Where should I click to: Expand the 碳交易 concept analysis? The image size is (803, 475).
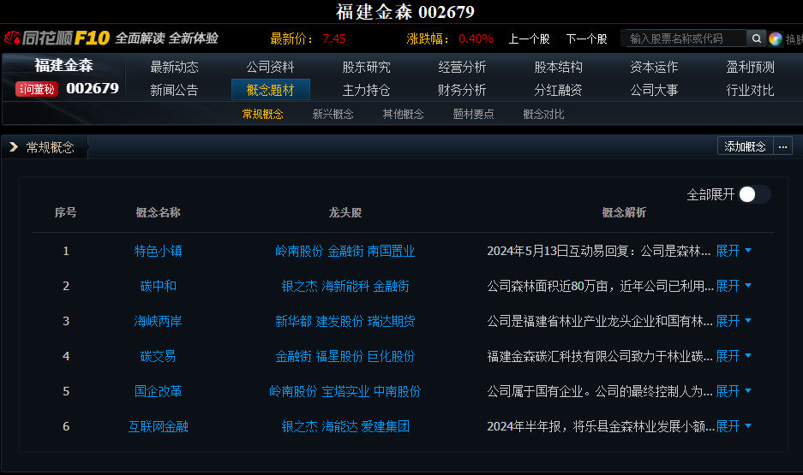pos(734,356)
